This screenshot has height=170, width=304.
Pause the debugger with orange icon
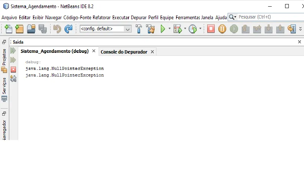click(222, 29)
